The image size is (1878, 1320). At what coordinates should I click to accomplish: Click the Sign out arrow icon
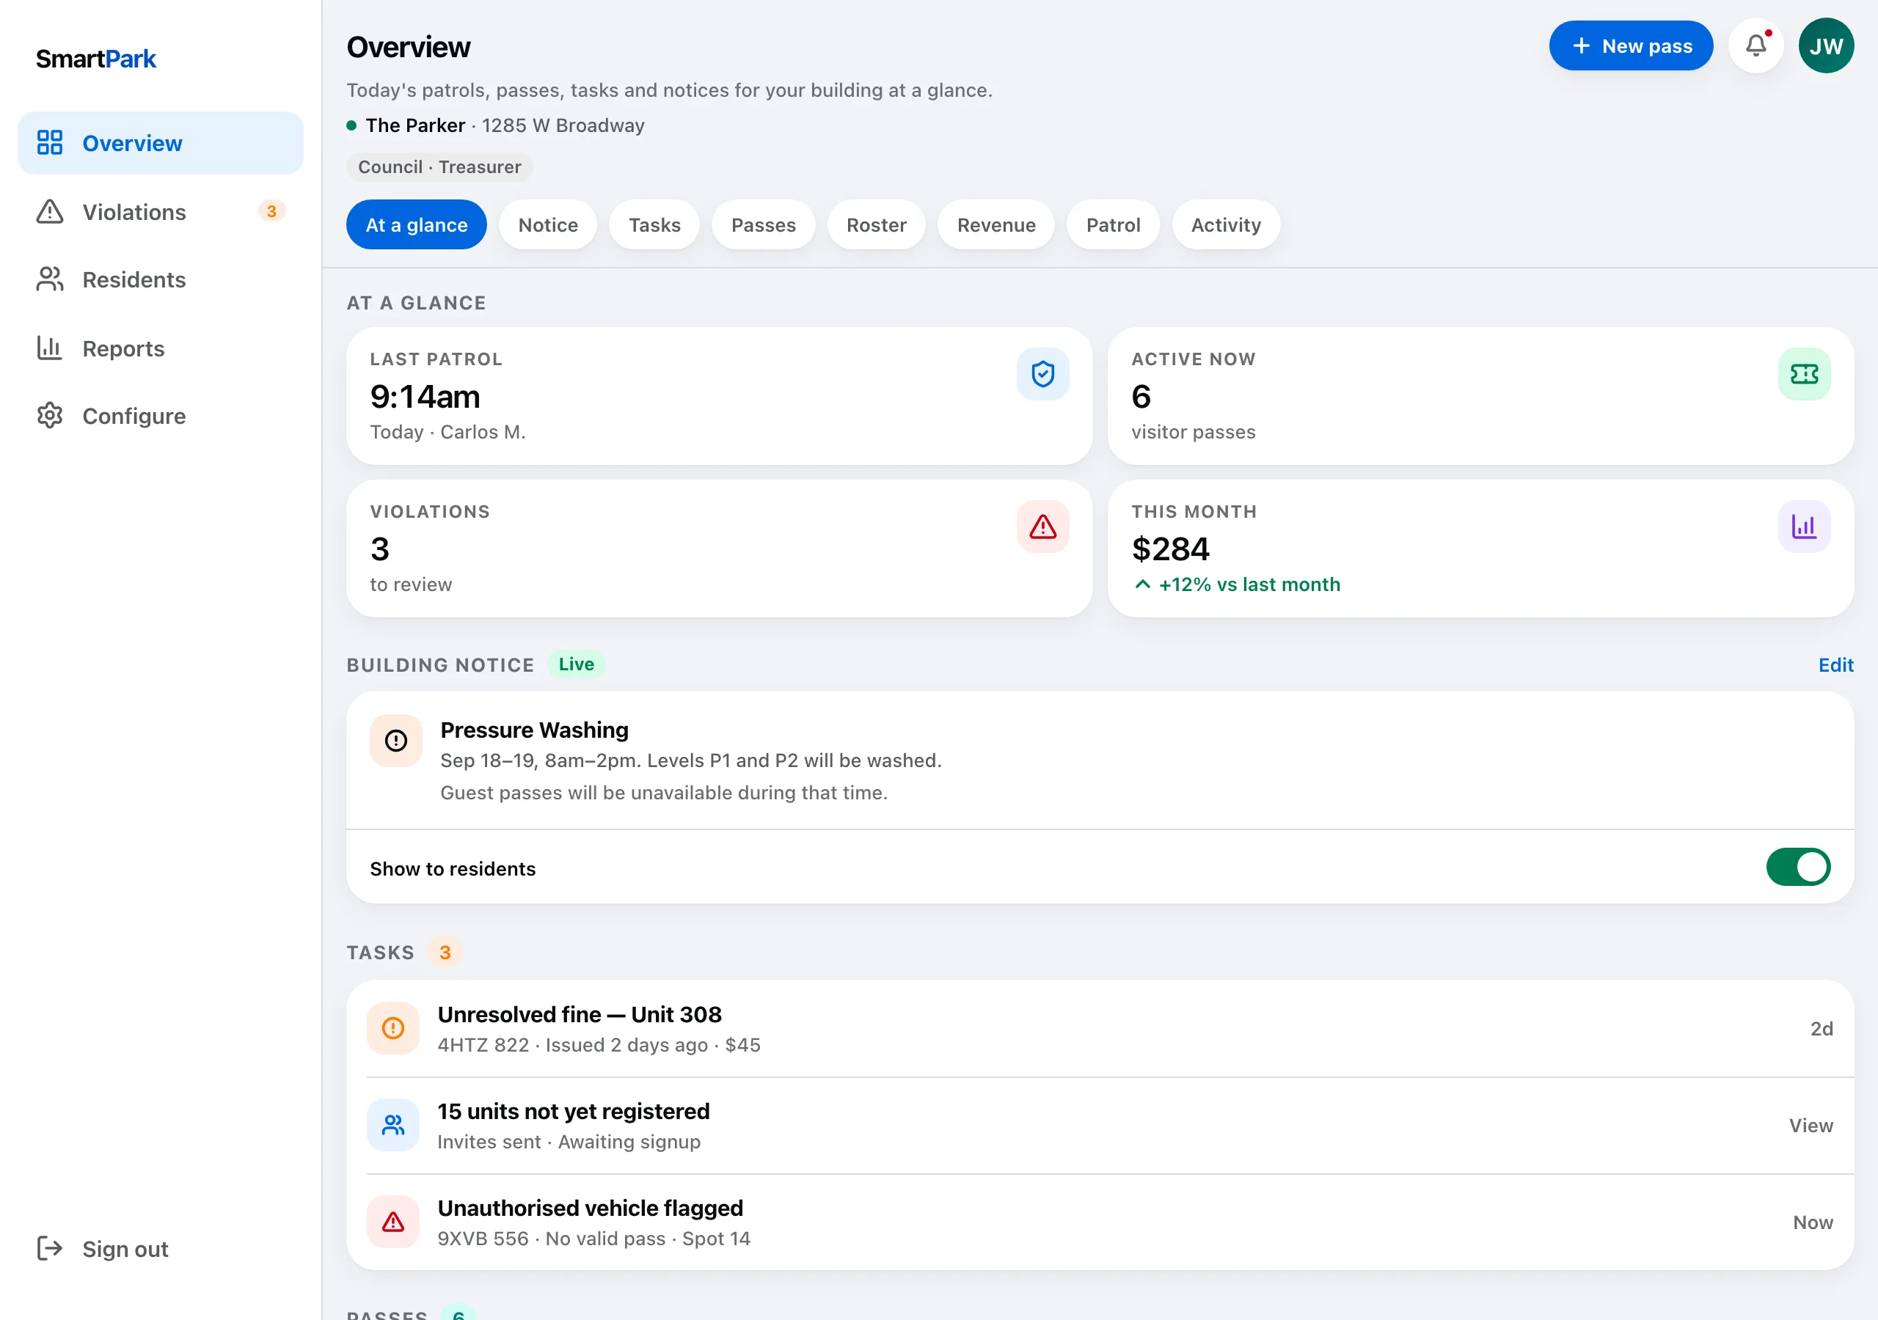50,1249
